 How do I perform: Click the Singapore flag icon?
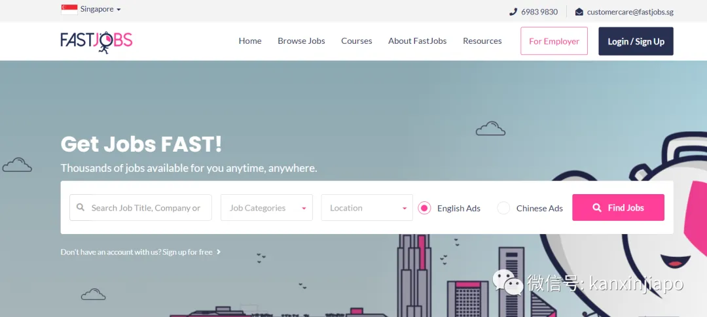click(x=69, y=9)
